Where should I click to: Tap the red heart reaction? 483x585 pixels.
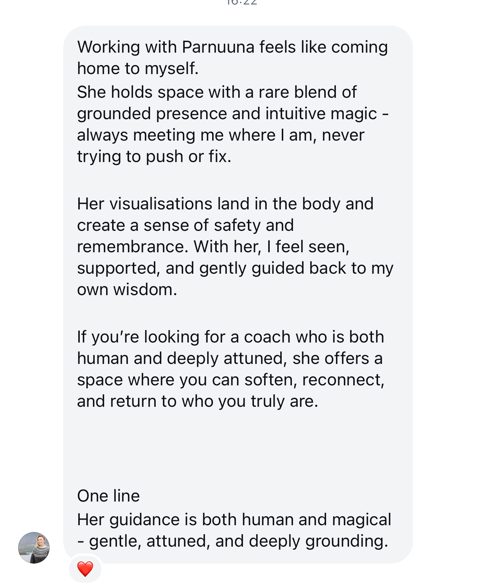[x=85, y=569]
